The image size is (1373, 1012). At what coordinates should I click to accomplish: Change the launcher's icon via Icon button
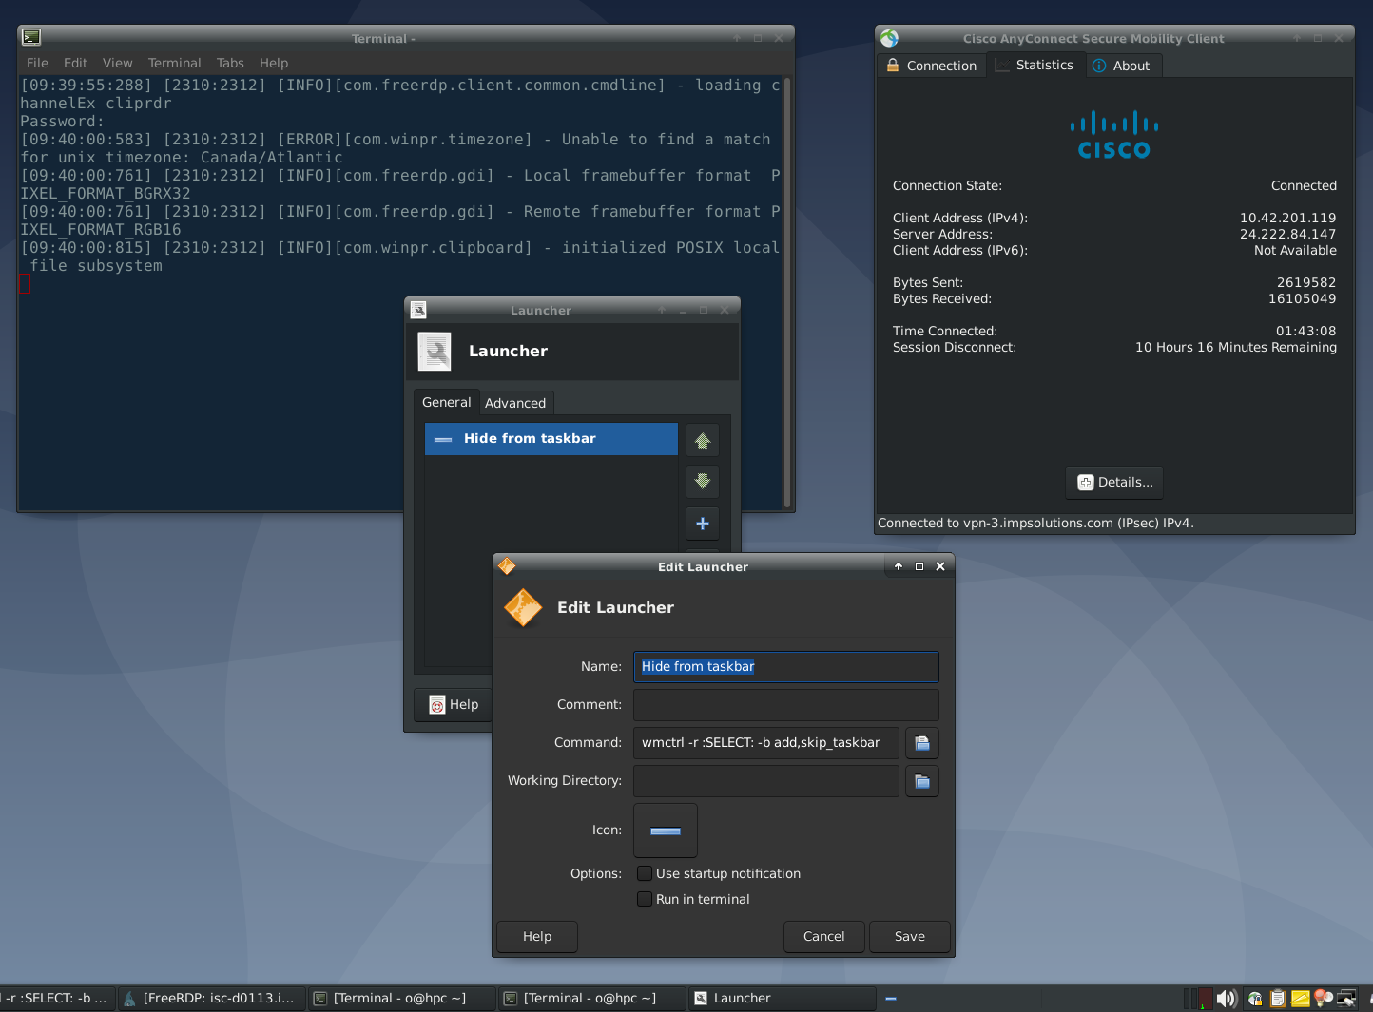[x=665, y=830]
